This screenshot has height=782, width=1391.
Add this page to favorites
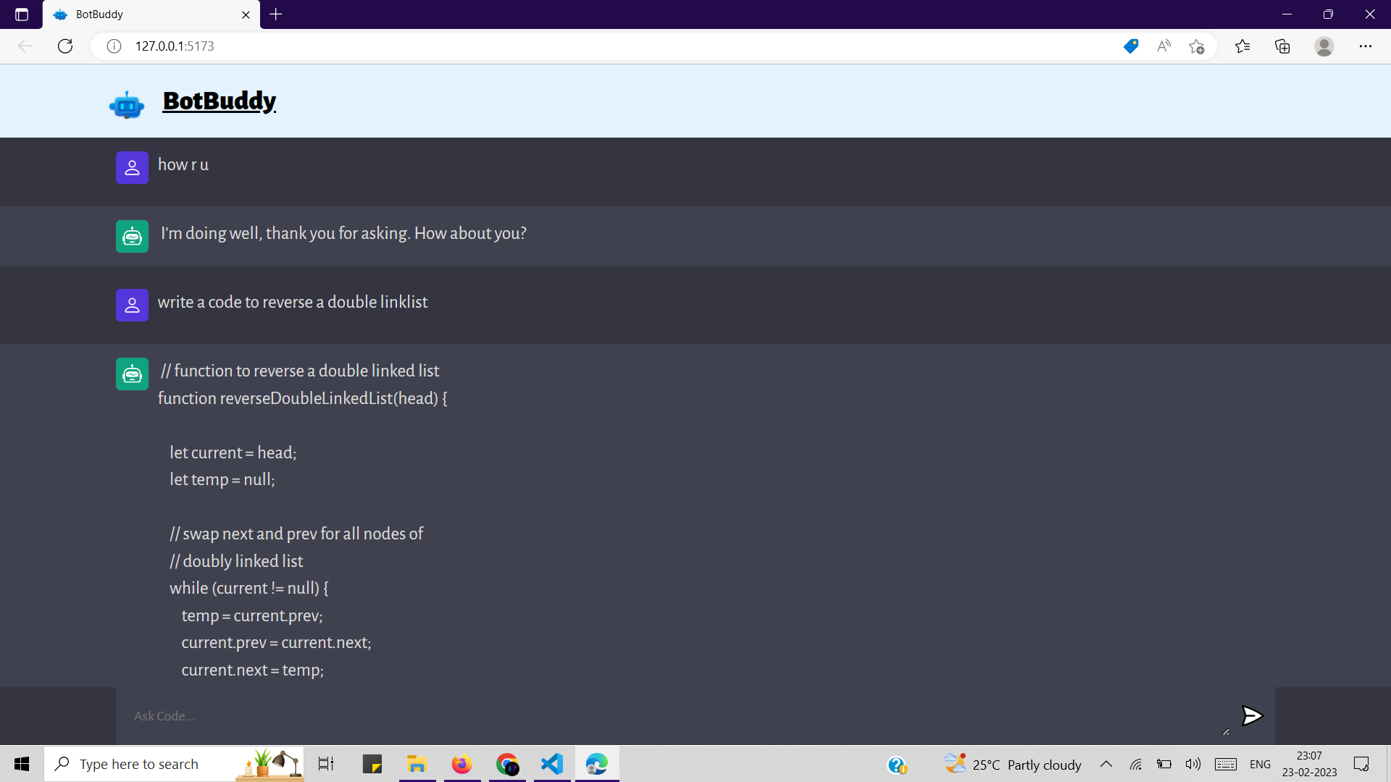[x=1196, y=46]
